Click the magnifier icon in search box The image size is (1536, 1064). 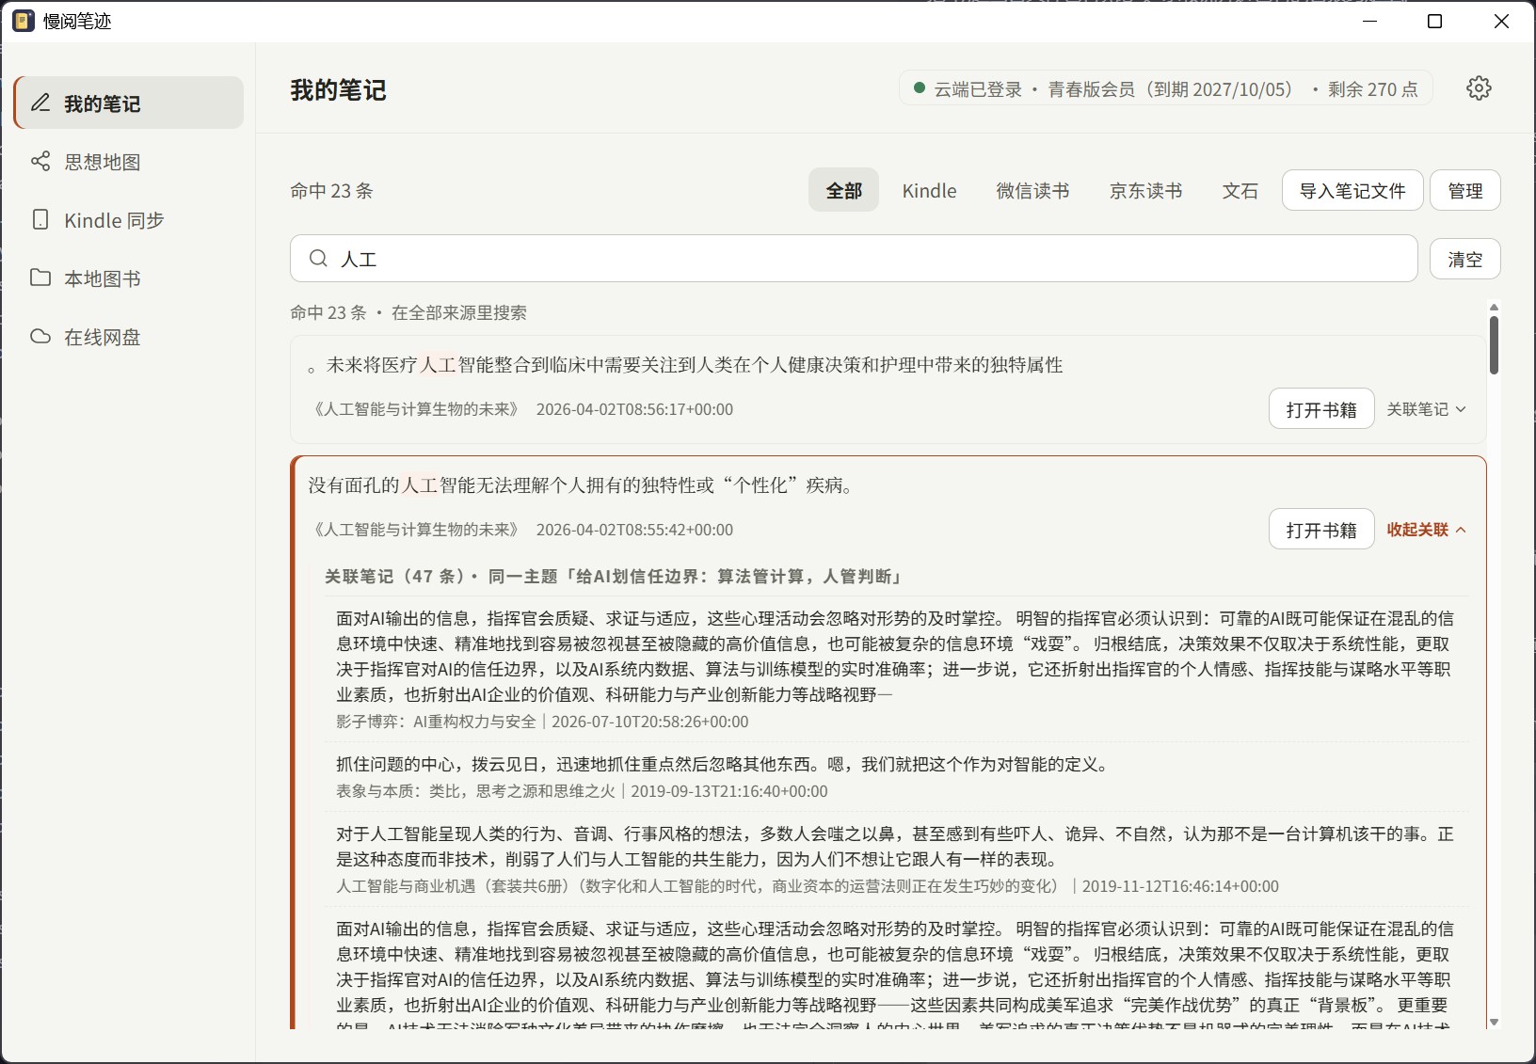(319, 259)
